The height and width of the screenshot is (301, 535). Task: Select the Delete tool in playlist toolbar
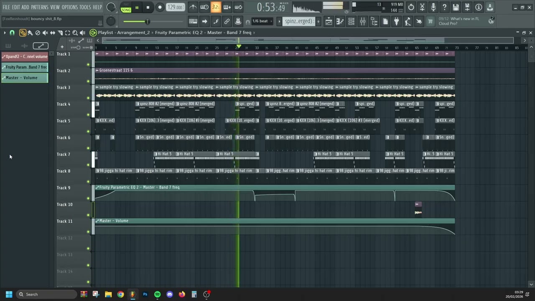38,33
